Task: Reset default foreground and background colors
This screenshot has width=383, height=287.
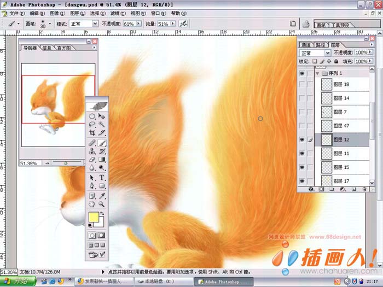Action: (90, 226)
